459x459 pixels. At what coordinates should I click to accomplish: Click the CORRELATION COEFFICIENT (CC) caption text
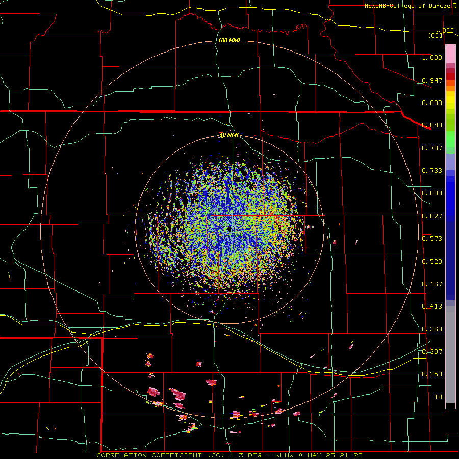coord(161,455)
